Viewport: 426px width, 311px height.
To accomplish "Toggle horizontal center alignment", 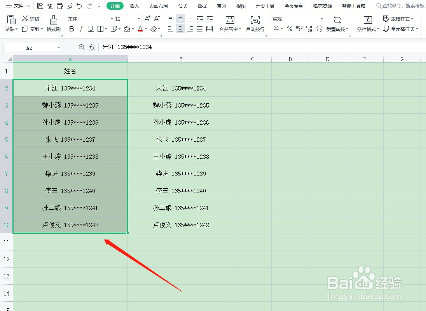I will coord(180,29).
